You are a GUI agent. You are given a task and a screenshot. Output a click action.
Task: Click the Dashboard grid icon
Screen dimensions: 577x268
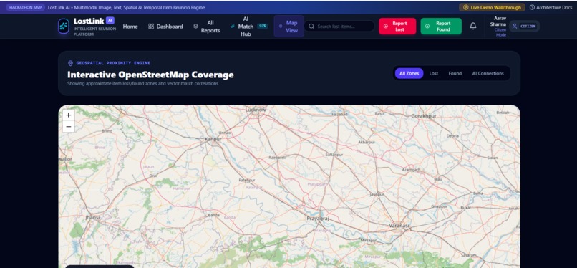point(151,27)
